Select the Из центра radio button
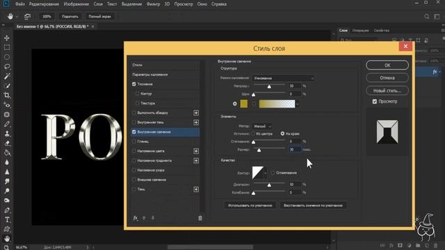 coord(253,133)
